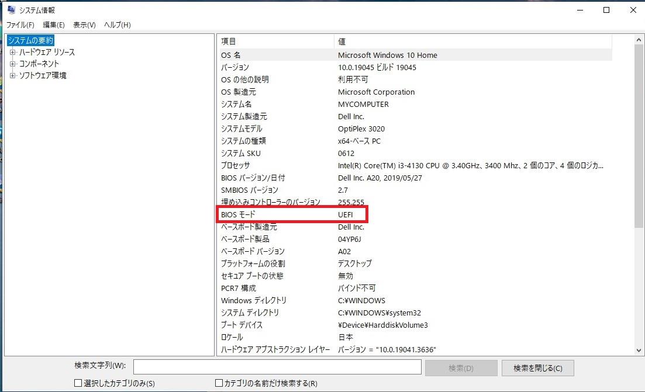Open the ヘルプ(H) menu
Screen dimensions: 645x392
pyautogui.click(x=117, y=25)
